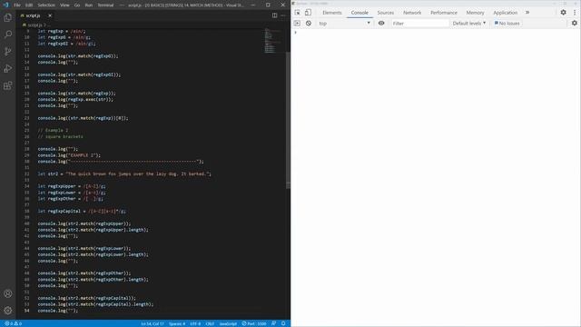The width and height of the screenshot is (581, 327).
Task: Show the console sidebar
Action: pos(297,24)
